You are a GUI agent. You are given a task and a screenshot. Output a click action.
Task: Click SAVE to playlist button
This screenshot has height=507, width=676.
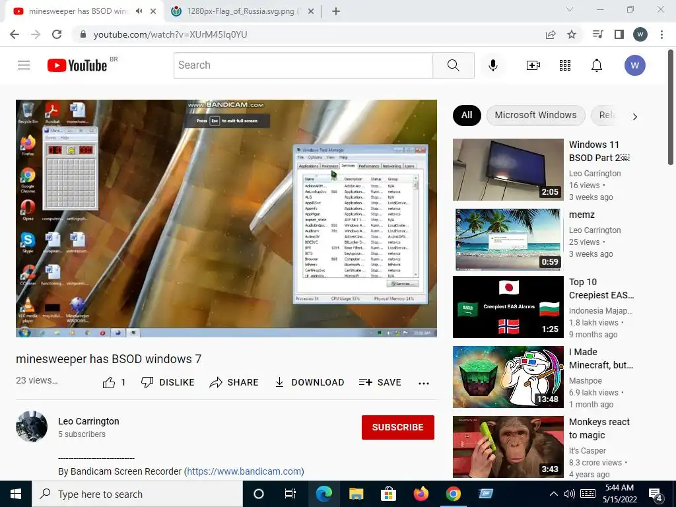coord(380,382)
